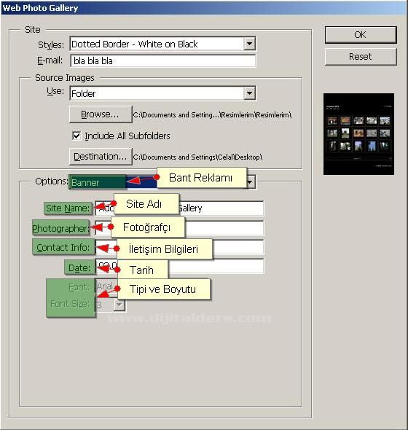Click the Browse… button
408x430 pixels.
point(101,114)
